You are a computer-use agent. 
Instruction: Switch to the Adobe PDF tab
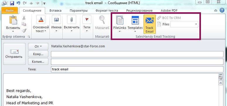click(x=169, y=11)
